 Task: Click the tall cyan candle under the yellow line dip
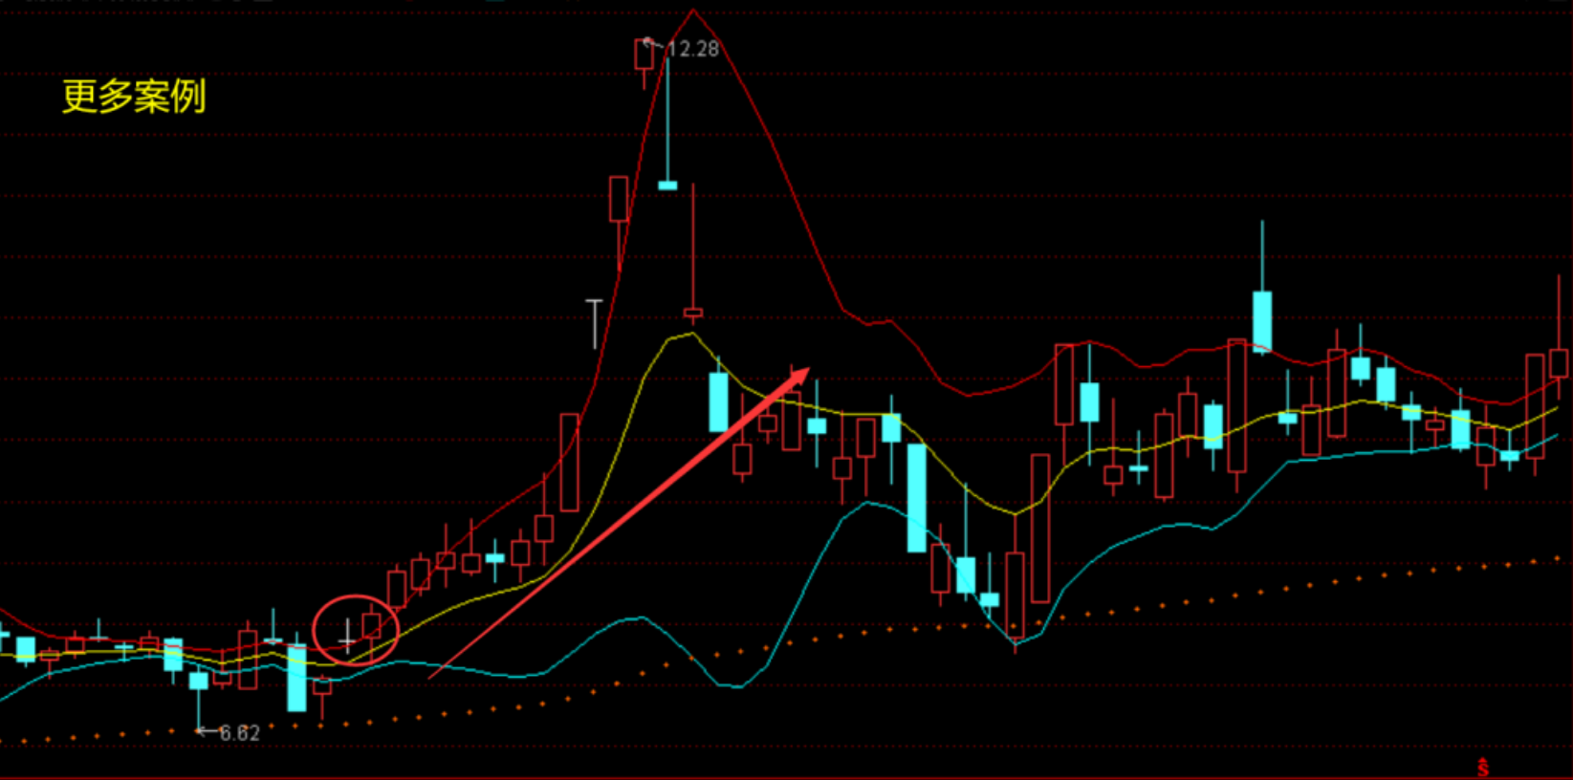(x=916, y=498)
